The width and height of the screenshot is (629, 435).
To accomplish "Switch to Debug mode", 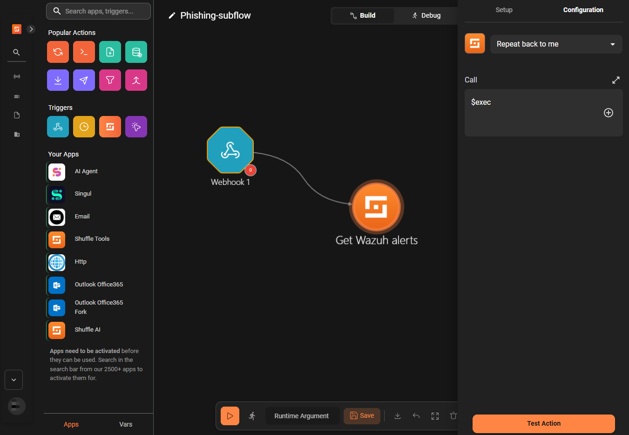I will (x=426, y=15).
